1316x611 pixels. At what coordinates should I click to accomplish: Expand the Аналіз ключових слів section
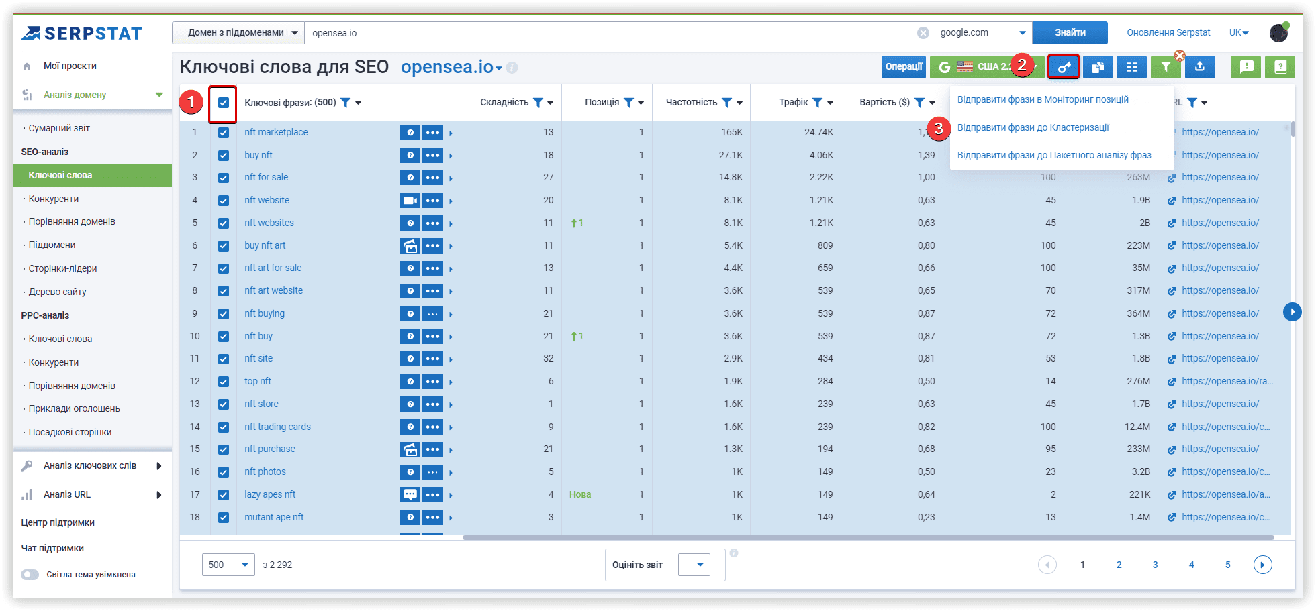(159, 466)
